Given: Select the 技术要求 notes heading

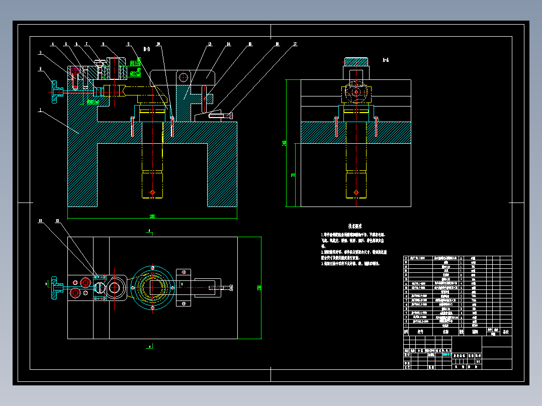Looking at the screenshot, I should pyautogui.click(x=355, y=226).
